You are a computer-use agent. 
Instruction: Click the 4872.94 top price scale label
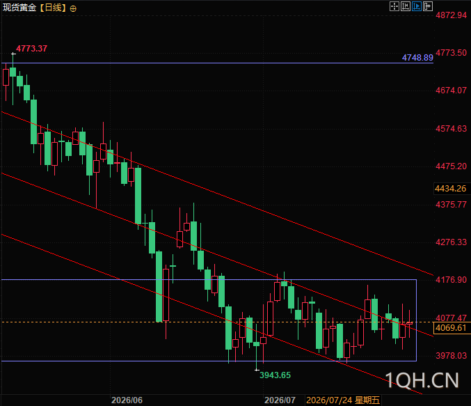pos(452,15)
